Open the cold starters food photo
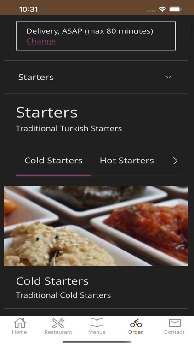194x346 pixels. click(x=96, y=226)
